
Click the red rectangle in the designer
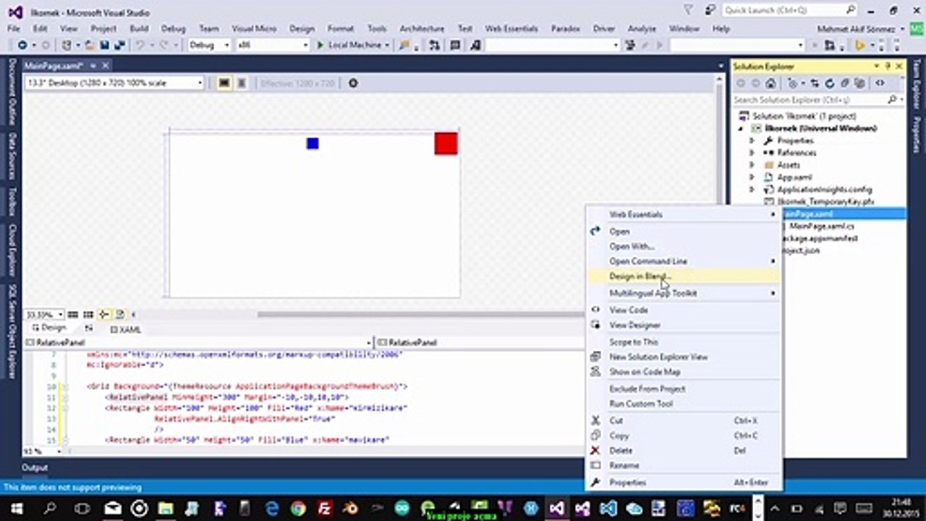(446, 143)
